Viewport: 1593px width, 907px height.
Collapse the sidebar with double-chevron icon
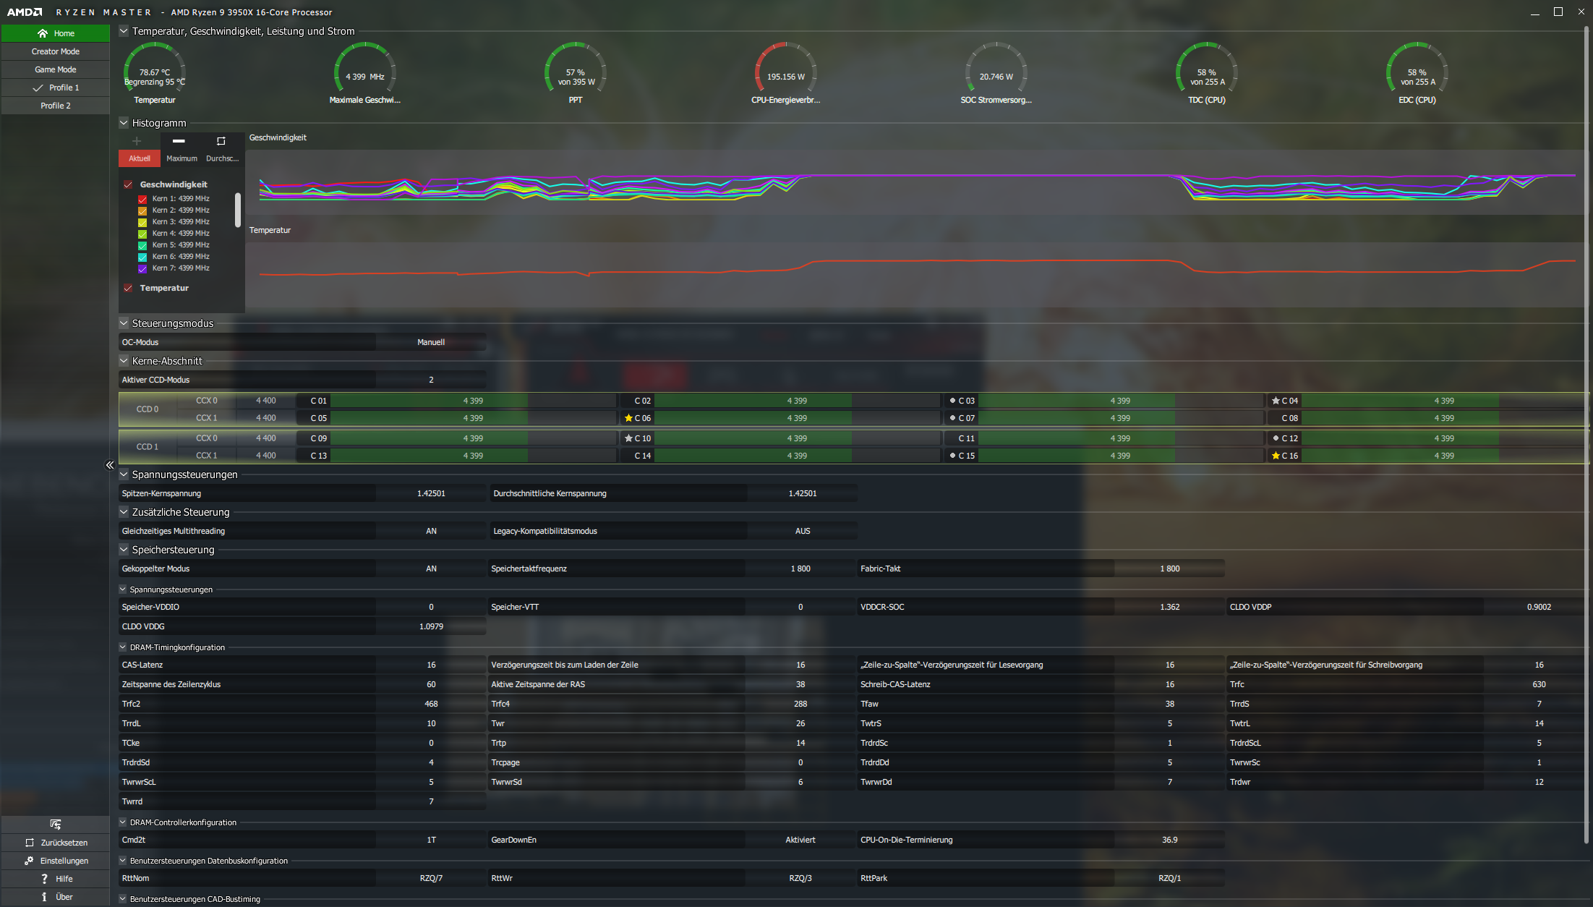click(110, 465)
